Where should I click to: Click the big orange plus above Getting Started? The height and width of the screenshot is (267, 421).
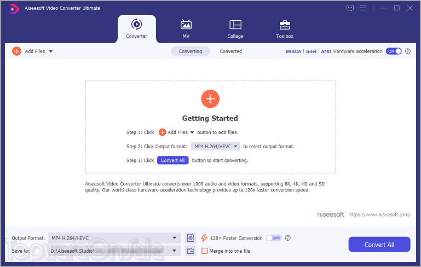[210, 98]
